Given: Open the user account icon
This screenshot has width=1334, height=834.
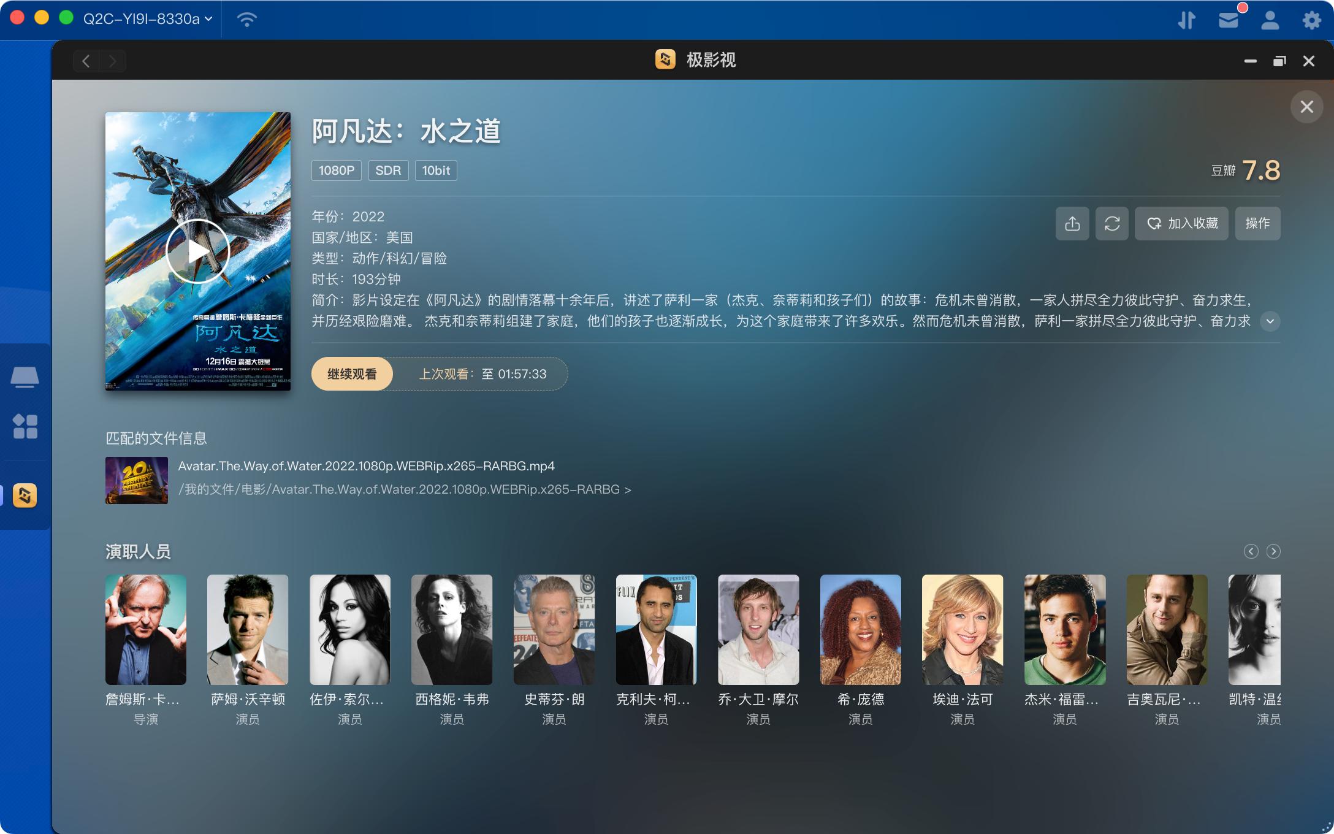Looking at the screenshot, I should (x=1270, y=20).
